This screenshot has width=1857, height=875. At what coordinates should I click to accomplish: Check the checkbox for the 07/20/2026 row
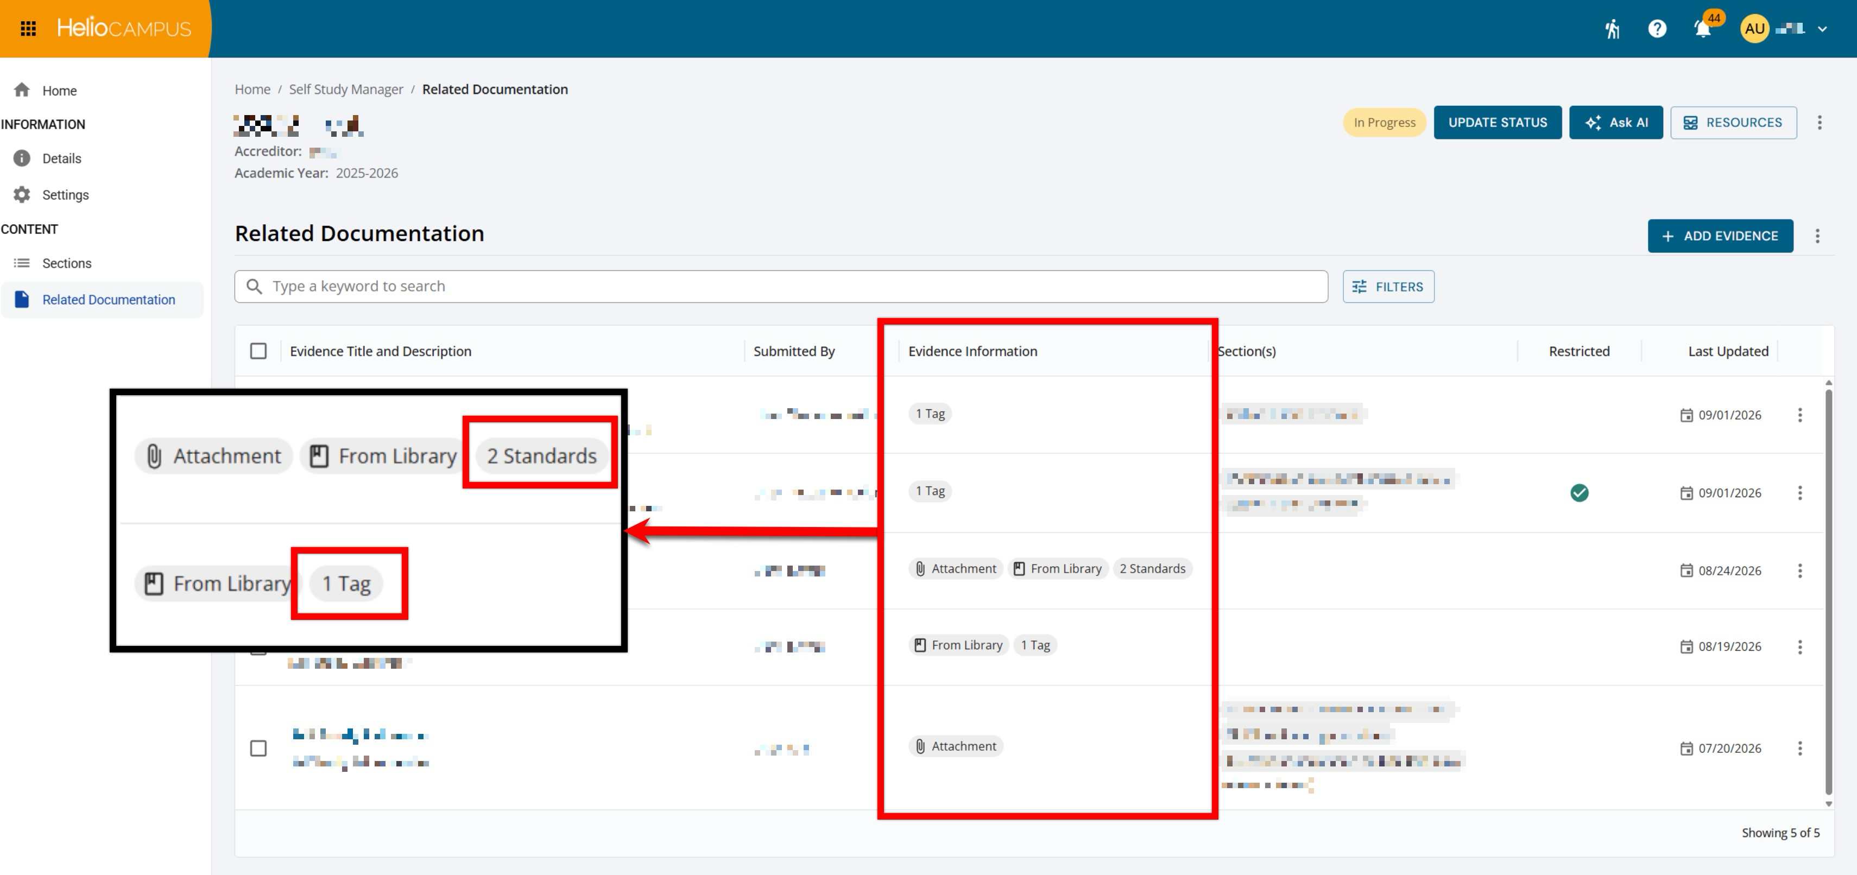(x=258, y=748)
